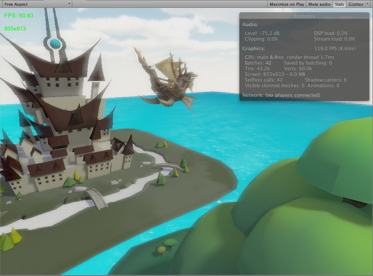Toggle the Mute audio button
Viewport: 373px width, 276px height.
point(319,4)
